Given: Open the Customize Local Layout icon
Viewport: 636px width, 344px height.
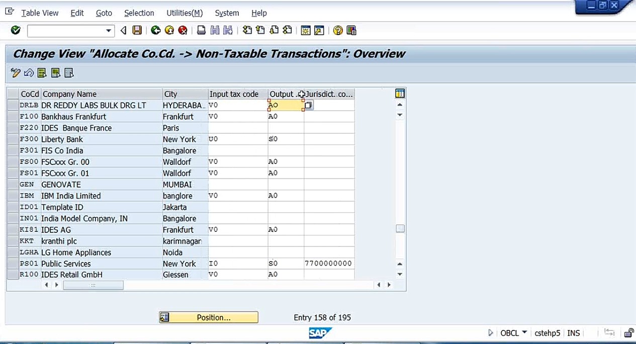Looking at the screenshot, I should pyautogui.click(x=351, y=31).
